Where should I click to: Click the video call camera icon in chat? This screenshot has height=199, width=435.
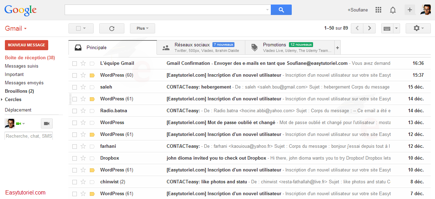[x=47, y=123]
